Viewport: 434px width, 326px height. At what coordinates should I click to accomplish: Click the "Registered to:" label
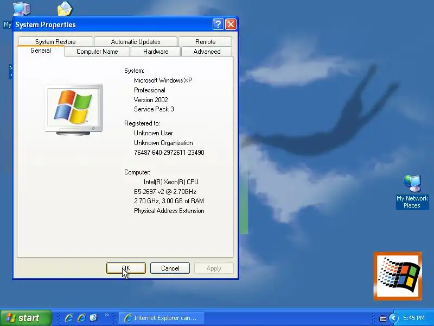pyautogui.click(x=142, y=123)
